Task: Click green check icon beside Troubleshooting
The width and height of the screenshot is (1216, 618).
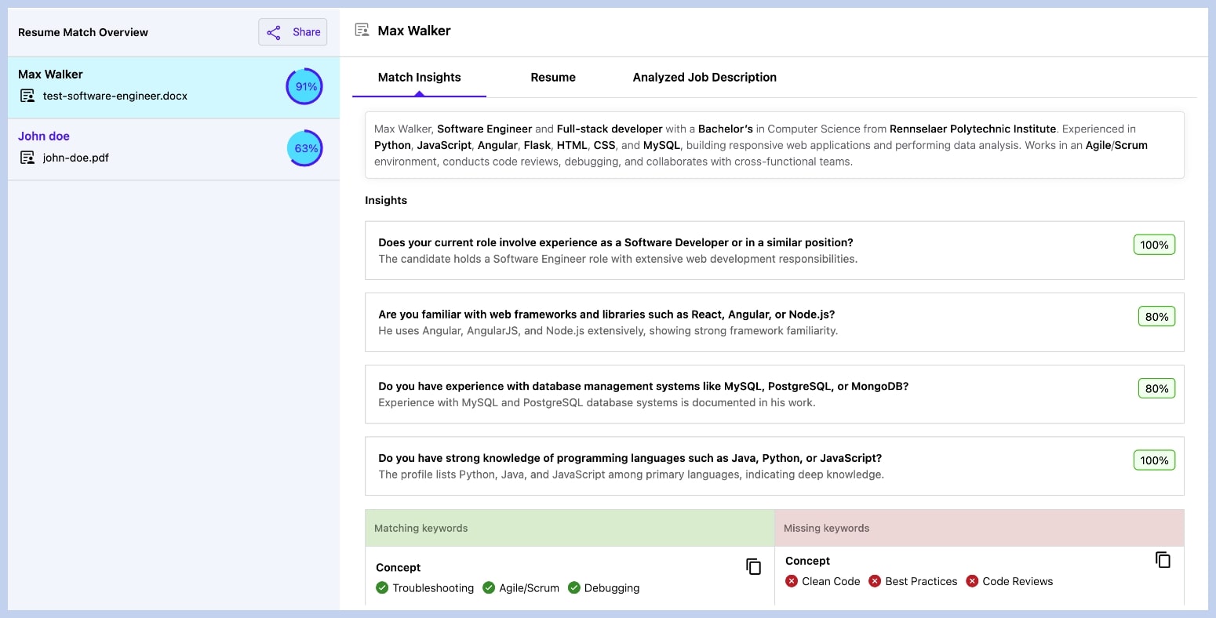Action: click(x=382, y=588)
